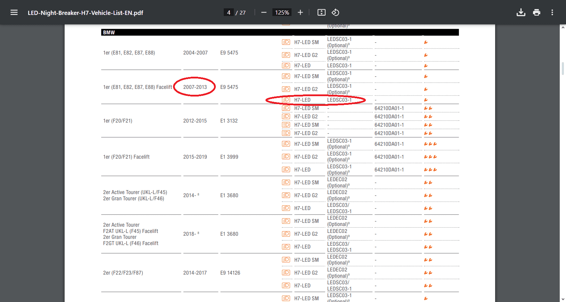This screenshot has height=302, width=566.
Task: Click the zoom out minus button
Action: (264, 12)
